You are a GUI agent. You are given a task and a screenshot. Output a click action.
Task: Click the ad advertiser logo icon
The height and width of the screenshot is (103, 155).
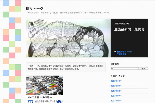pyautogui.click(x=30, y=102)
